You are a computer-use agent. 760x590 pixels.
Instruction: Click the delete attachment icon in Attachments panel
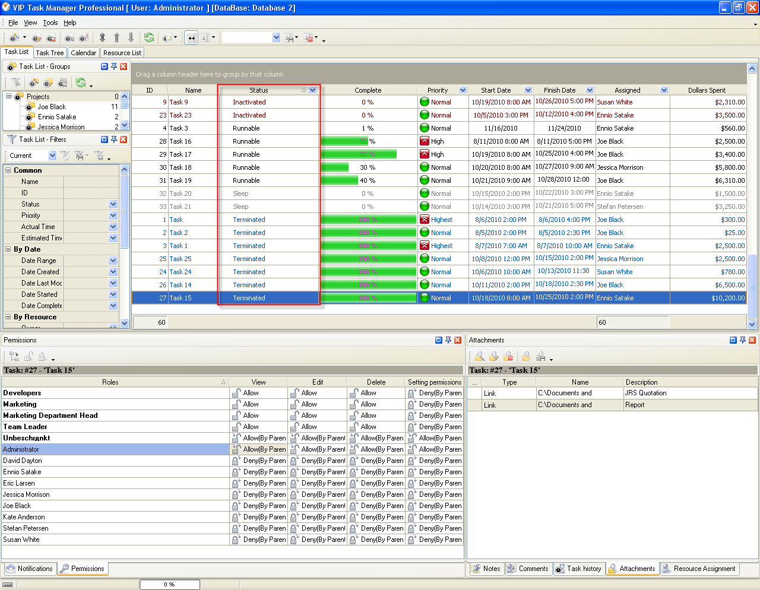pyautogui.click(x=508, y=356)
